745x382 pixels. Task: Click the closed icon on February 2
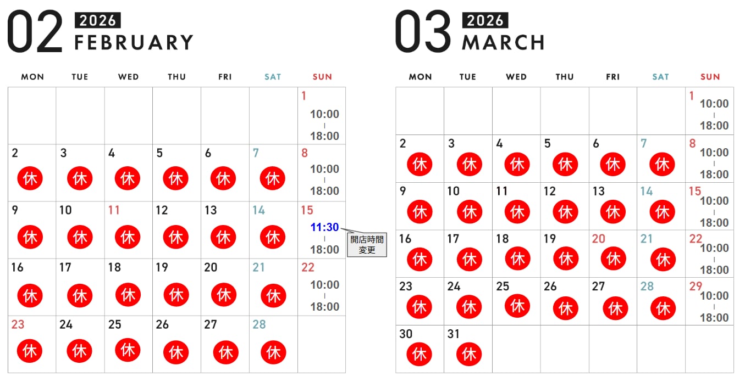click(x=30, y=179)
